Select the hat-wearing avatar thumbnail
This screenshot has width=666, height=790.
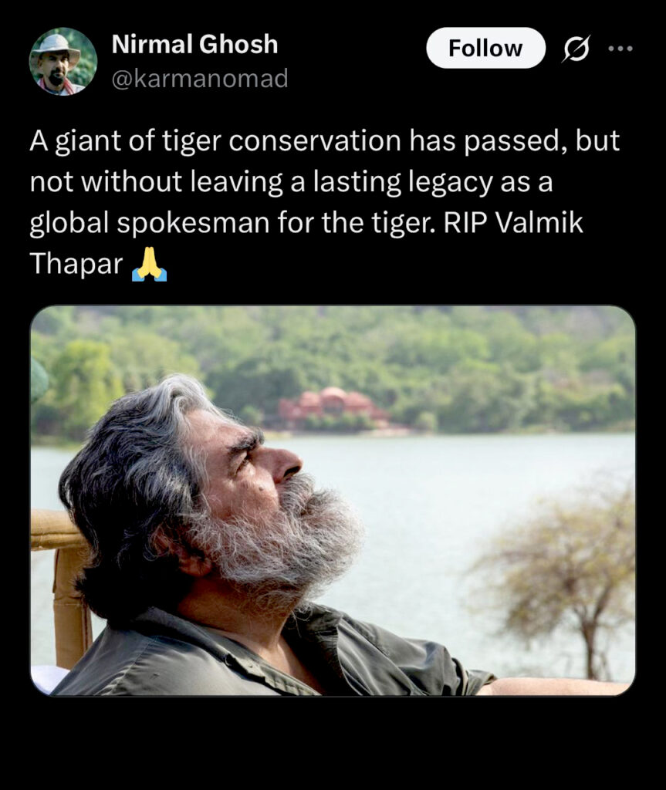pos(63,62)
